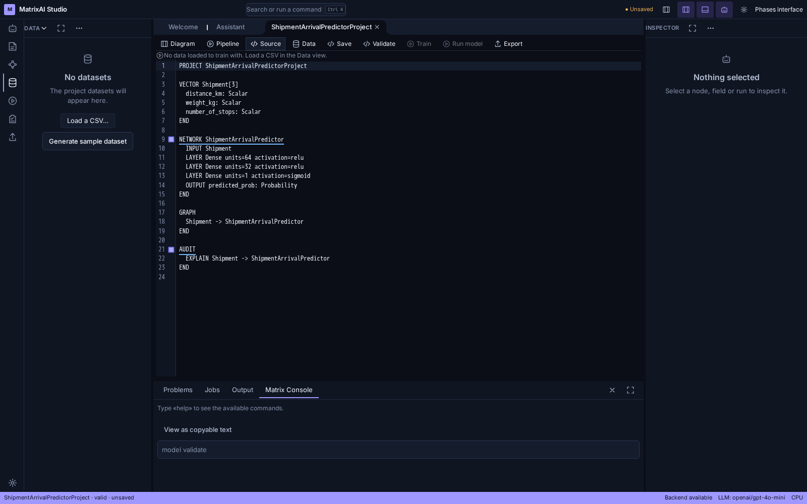
Task: Close the bottom console panel
Action: [612, 390]
